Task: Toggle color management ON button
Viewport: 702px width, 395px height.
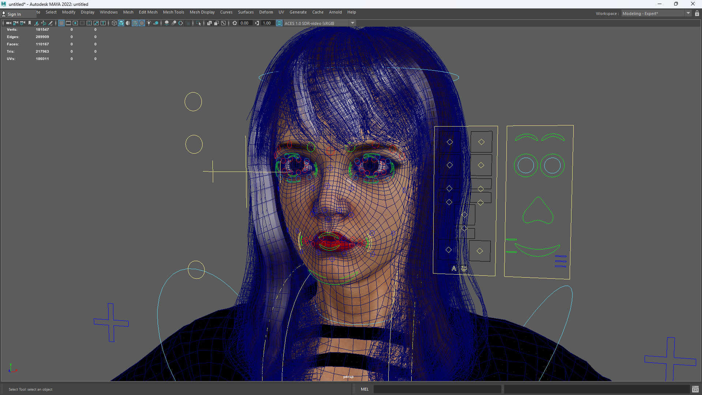Action: pyautogui.click(x=279, y=23)
